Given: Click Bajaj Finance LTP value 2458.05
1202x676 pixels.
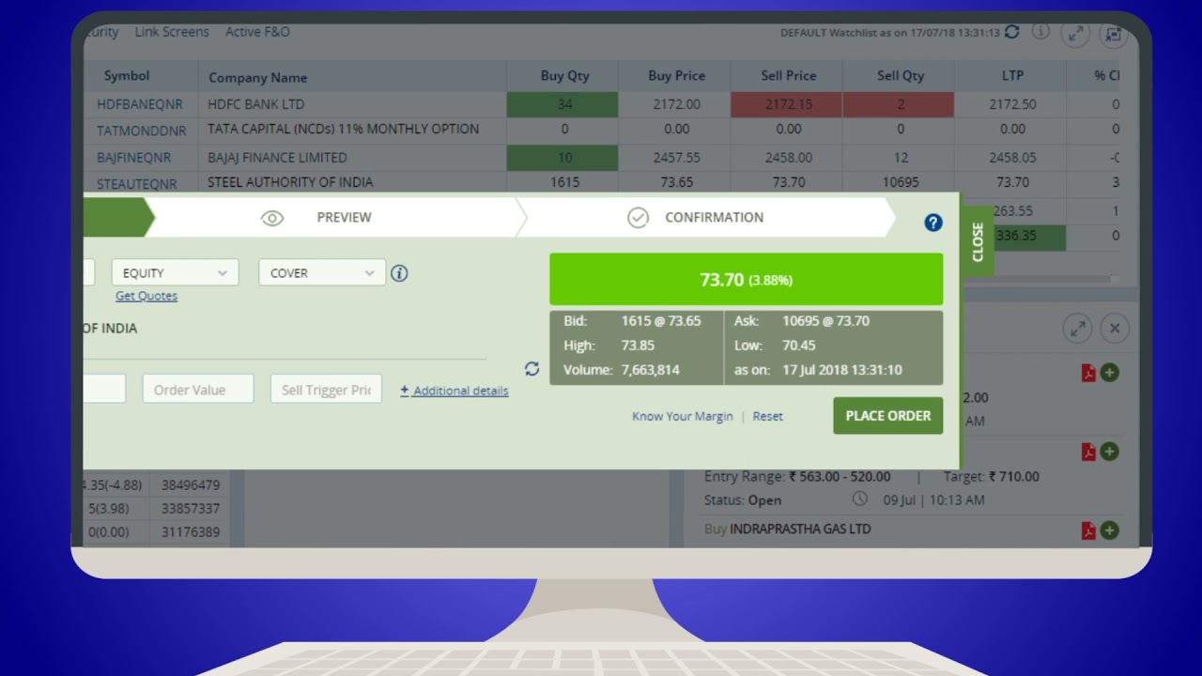Looking at the screenshot, I should [1013, 158].
